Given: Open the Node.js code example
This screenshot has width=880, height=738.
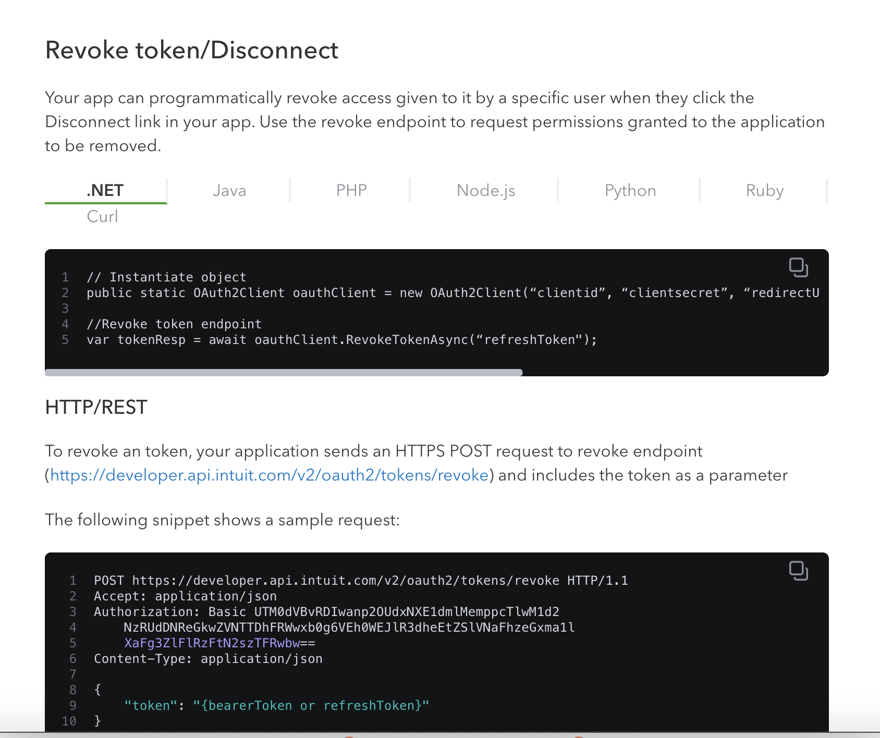Looking at the screenshot, I should [485, 190].
